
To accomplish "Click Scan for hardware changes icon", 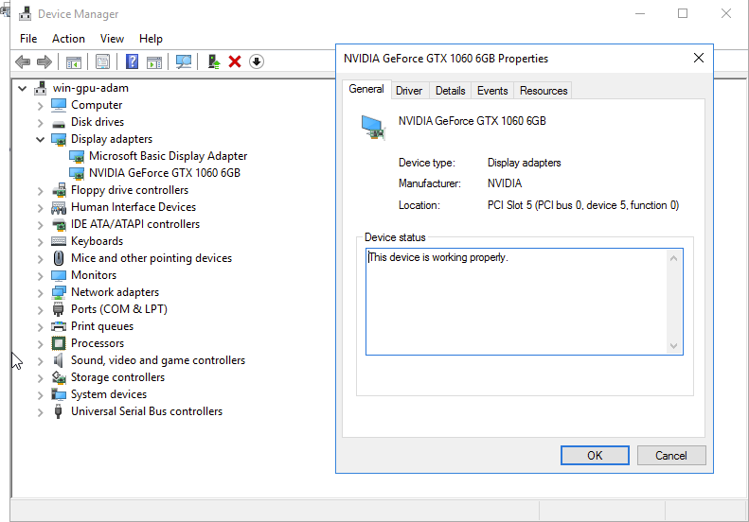I will point(184,61).
